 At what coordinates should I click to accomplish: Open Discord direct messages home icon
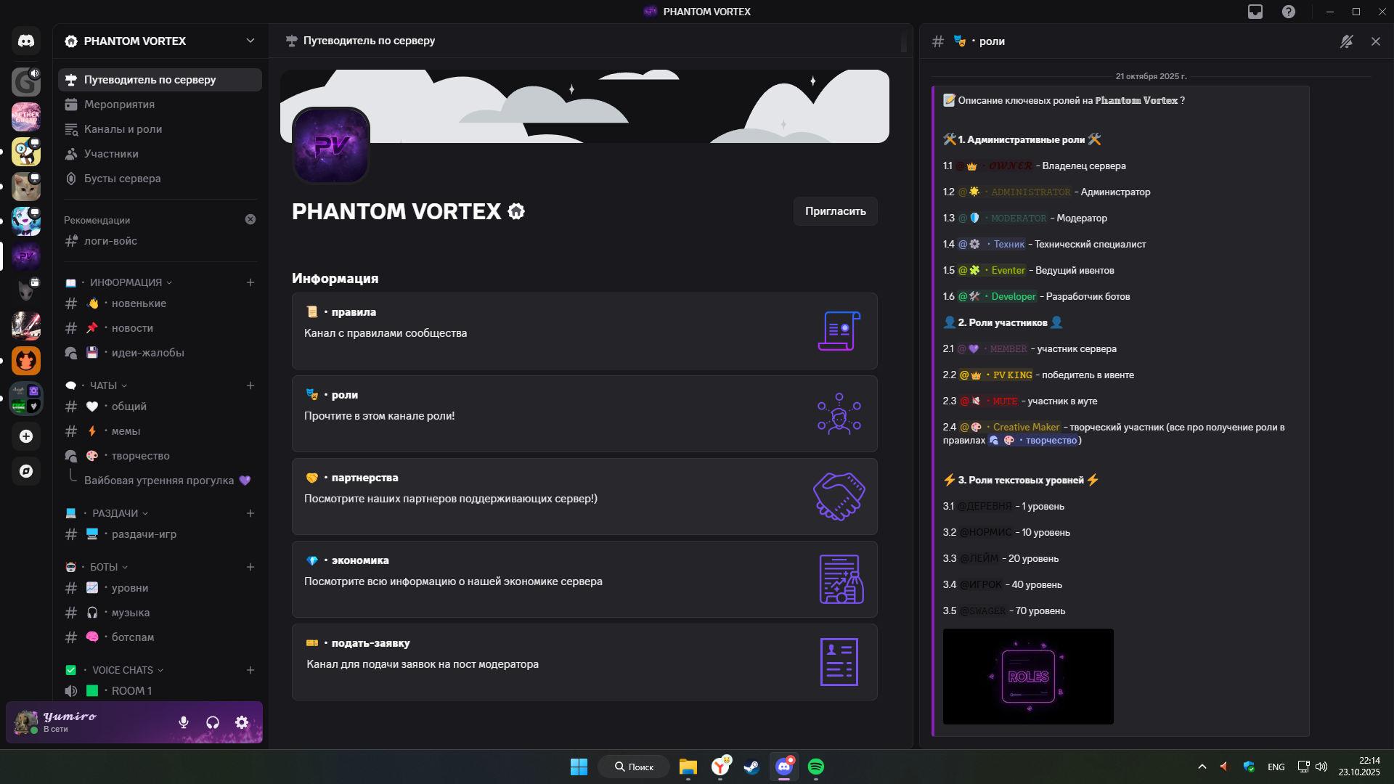26,41
